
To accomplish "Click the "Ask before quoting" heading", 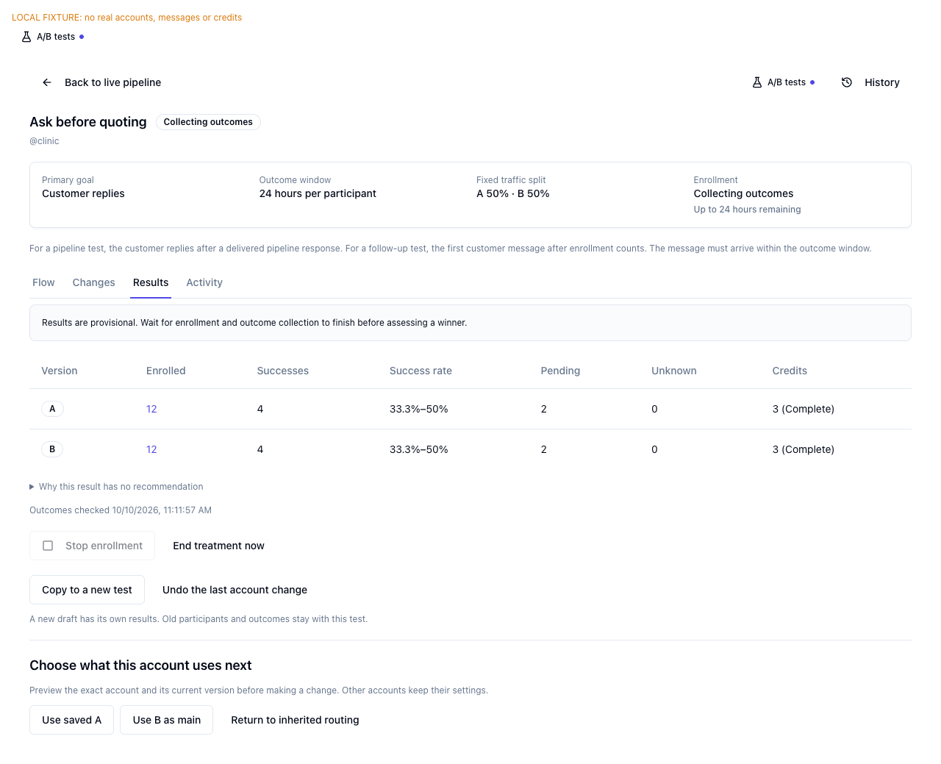I will [88, 122].
